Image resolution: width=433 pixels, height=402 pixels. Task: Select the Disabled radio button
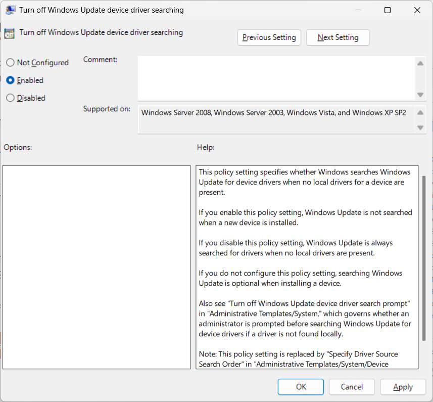[10, 98]
